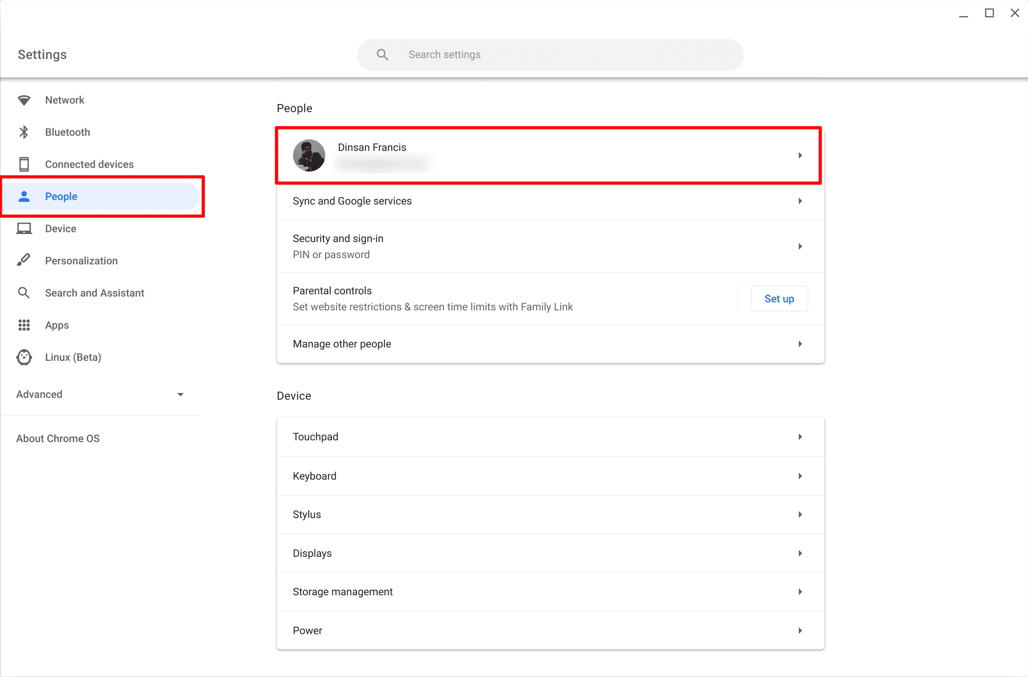Click the Device laptop icon
Viewport: 1028px width, 677px height.
point(24,229)
